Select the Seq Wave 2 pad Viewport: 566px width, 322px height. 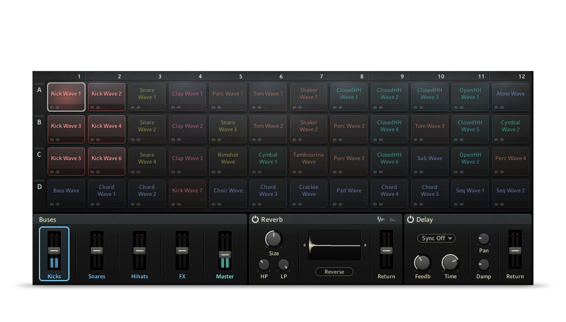(511, 194)
